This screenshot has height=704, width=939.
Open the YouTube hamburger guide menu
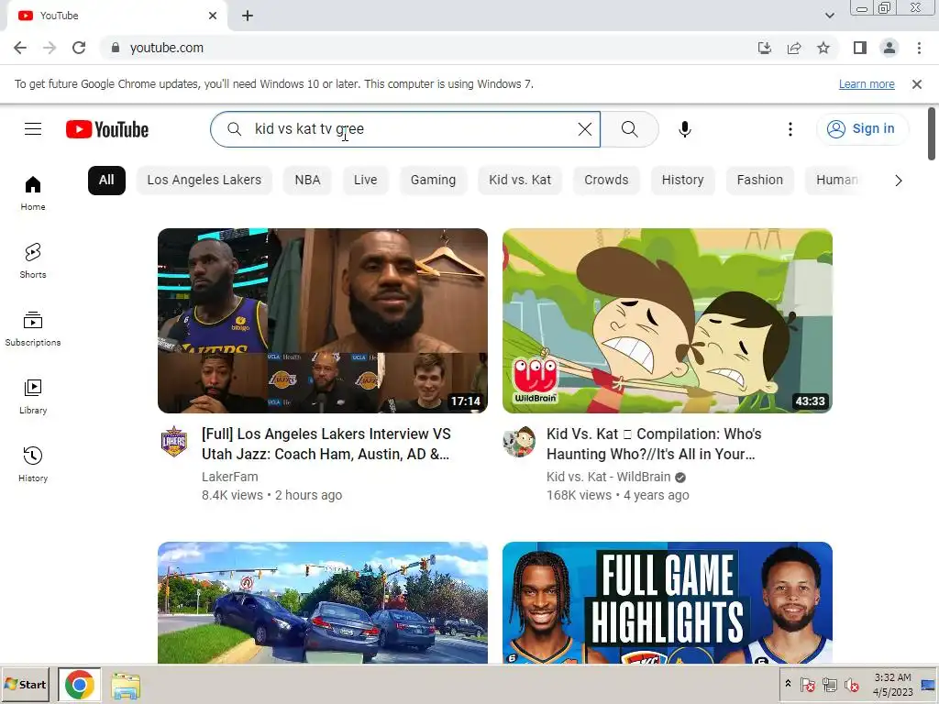(33, 129)
